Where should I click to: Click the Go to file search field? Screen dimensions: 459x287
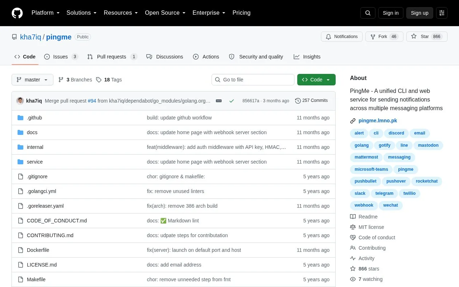point(253,80)
